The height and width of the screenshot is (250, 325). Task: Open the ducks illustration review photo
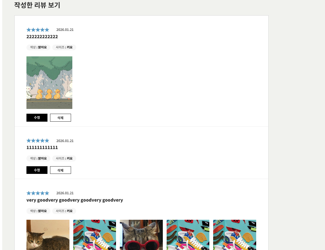tap(49, 82)
